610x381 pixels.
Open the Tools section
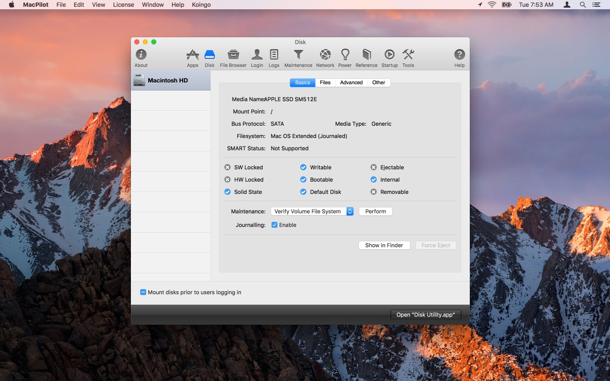[408, 57]
